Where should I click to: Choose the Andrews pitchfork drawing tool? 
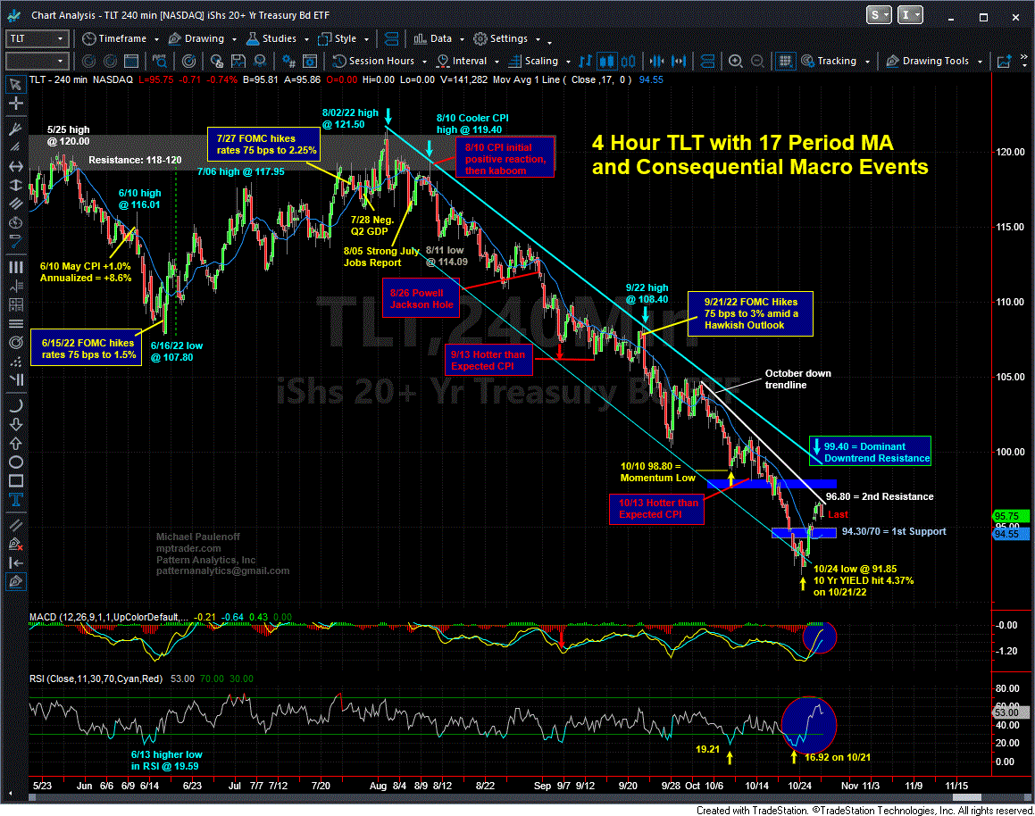click(15, 129)
